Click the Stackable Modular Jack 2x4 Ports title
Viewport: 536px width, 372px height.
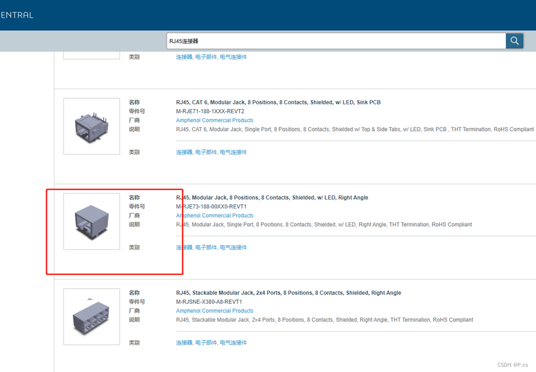288,293
